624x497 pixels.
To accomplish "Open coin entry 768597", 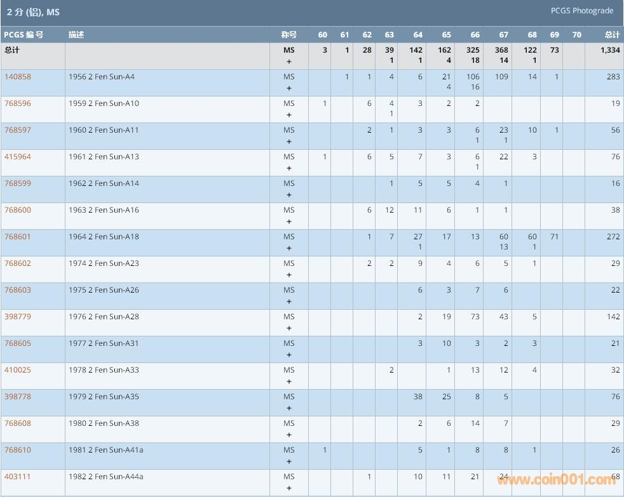I will (18, 130).
